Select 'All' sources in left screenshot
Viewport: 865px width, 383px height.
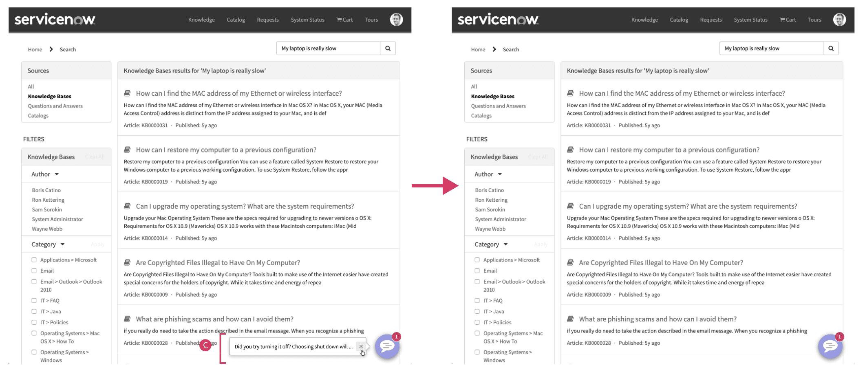pos(31,86)
